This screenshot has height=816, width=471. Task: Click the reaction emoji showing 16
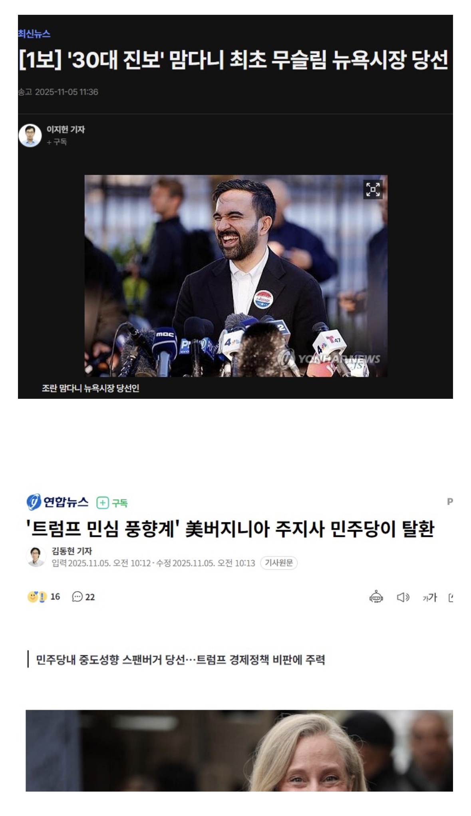click(44, 597)
